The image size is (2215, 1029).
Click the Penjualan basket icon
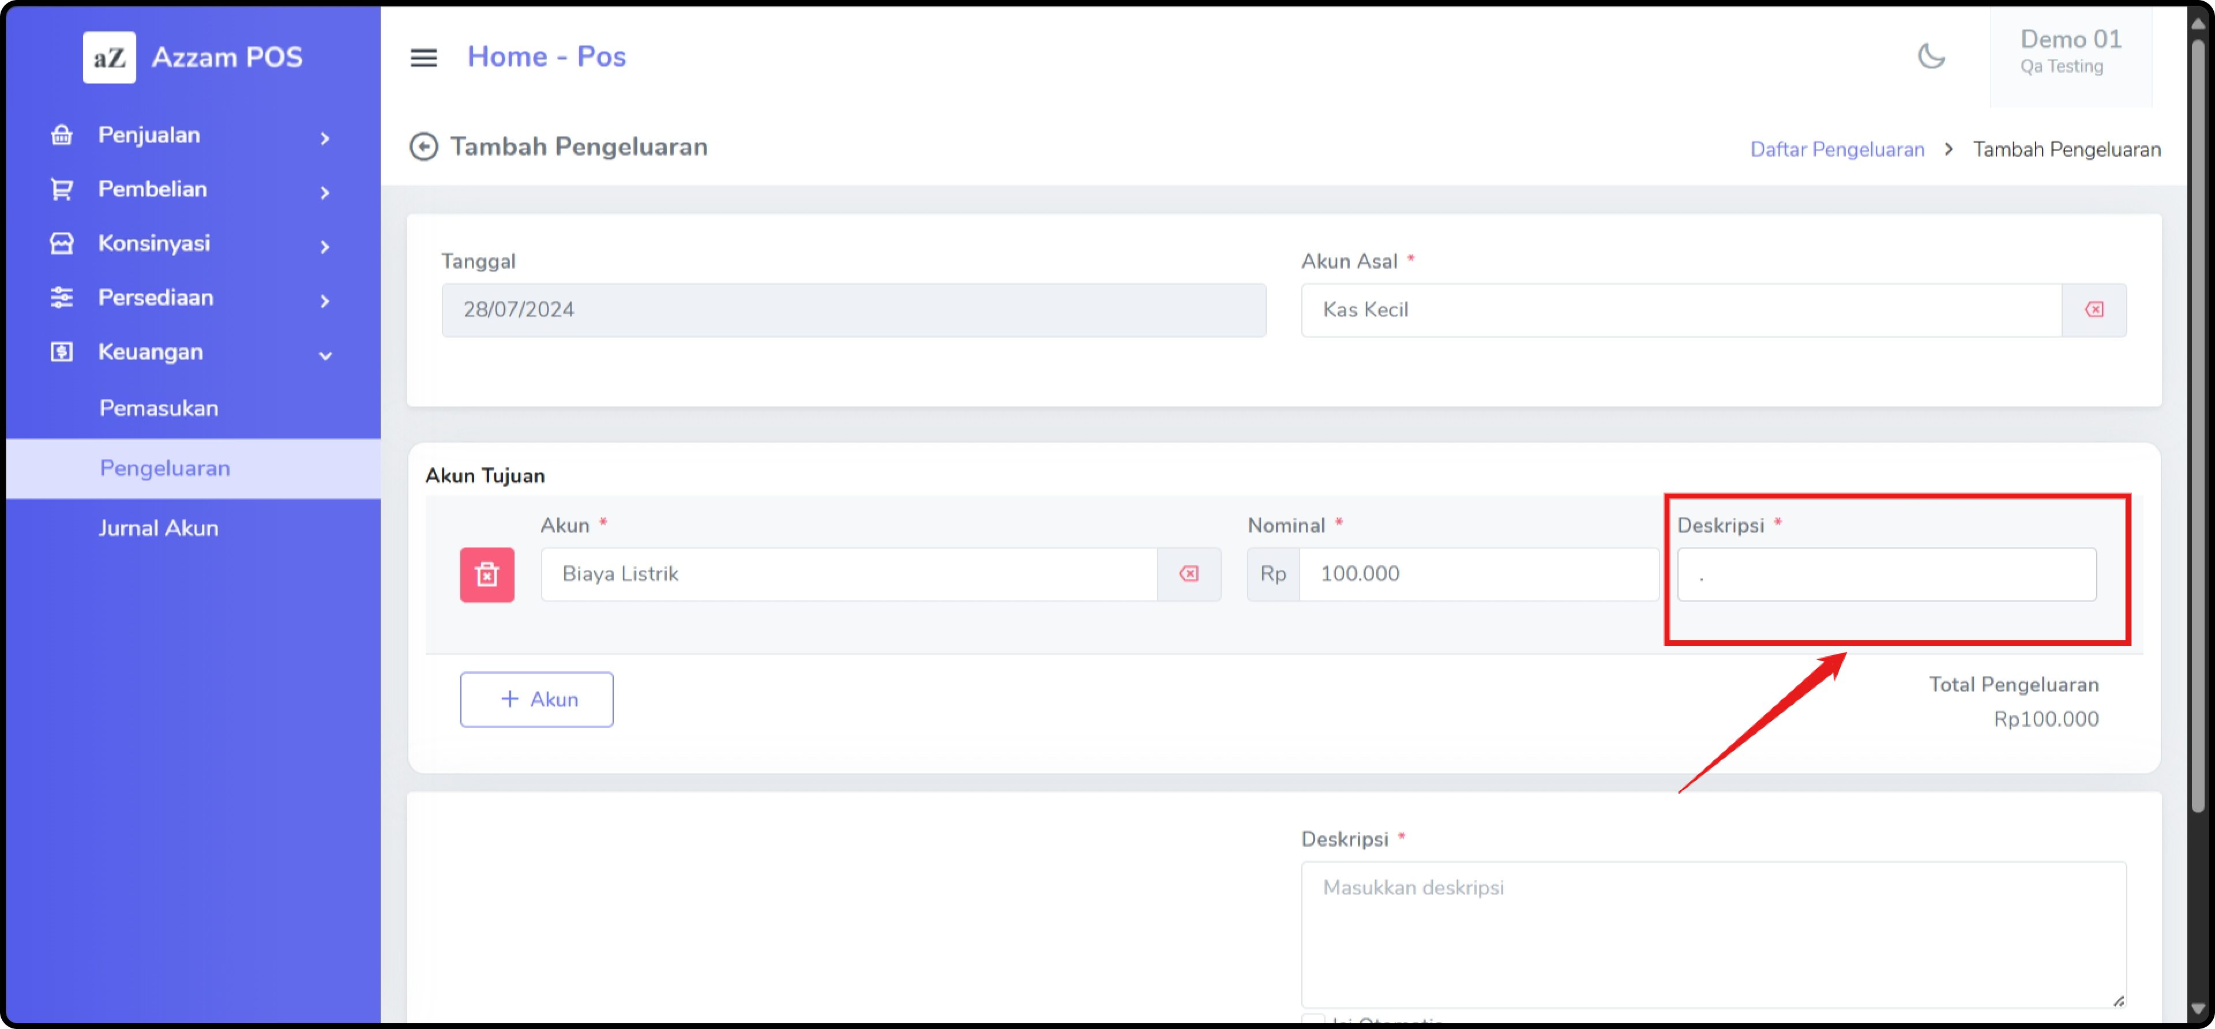coord(62,135)
